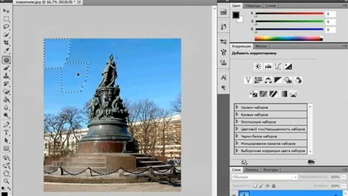Expand the Кривые наборов presets

tap(237, 114)
